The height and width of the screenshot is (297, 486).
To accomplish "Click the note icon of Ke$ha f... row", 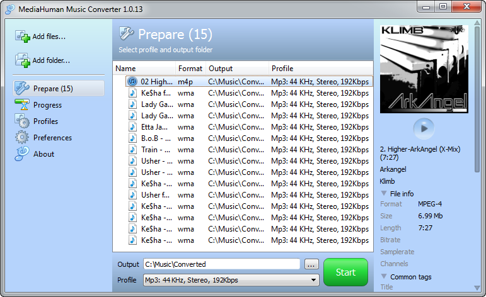I will [132, 93].
